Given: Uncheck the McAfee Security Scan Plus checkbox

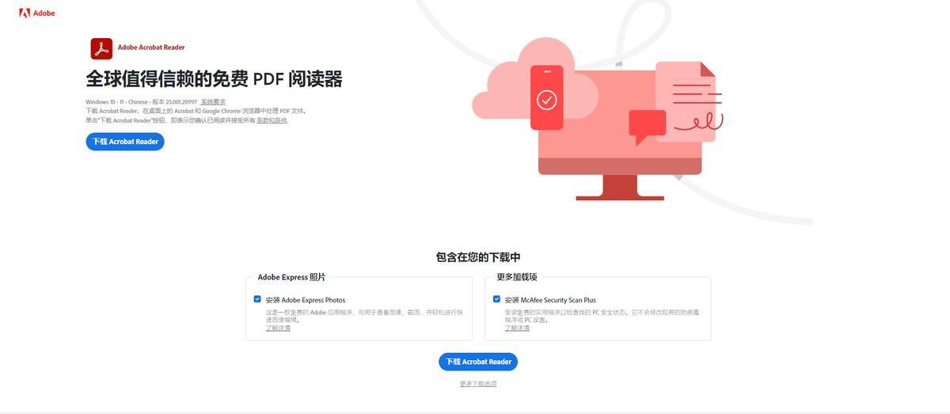Looking at the screenshot, I should (496, 299).
